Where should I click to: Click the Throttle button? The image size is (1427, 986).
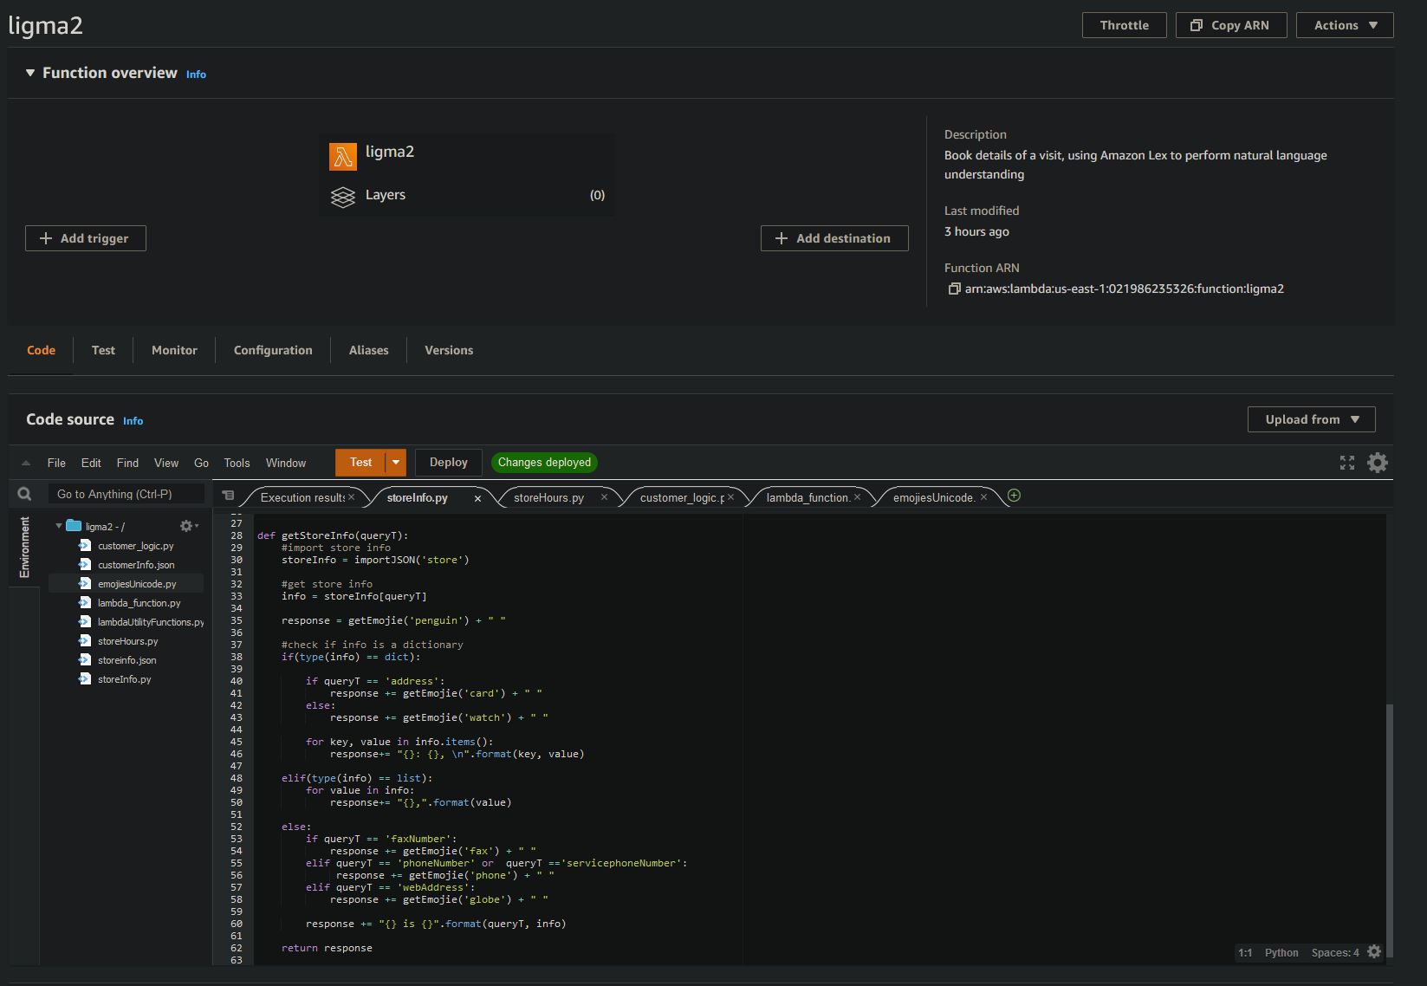1124,25
